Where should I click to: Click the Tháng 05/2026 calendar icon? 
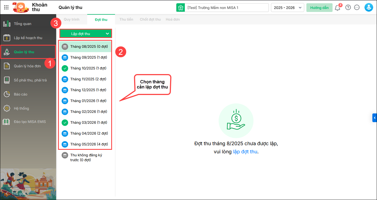click(x=65, y=144)
